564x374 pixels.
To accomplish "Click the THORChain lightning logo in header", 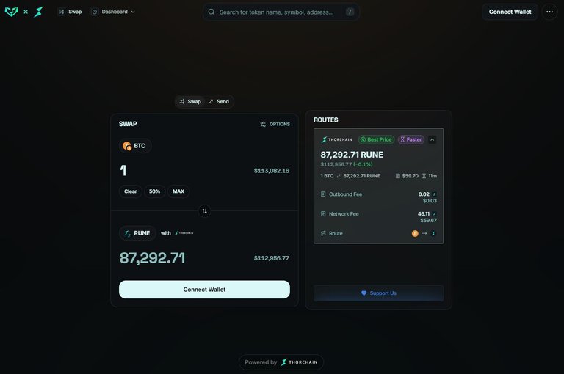I will tap(38, 12).
